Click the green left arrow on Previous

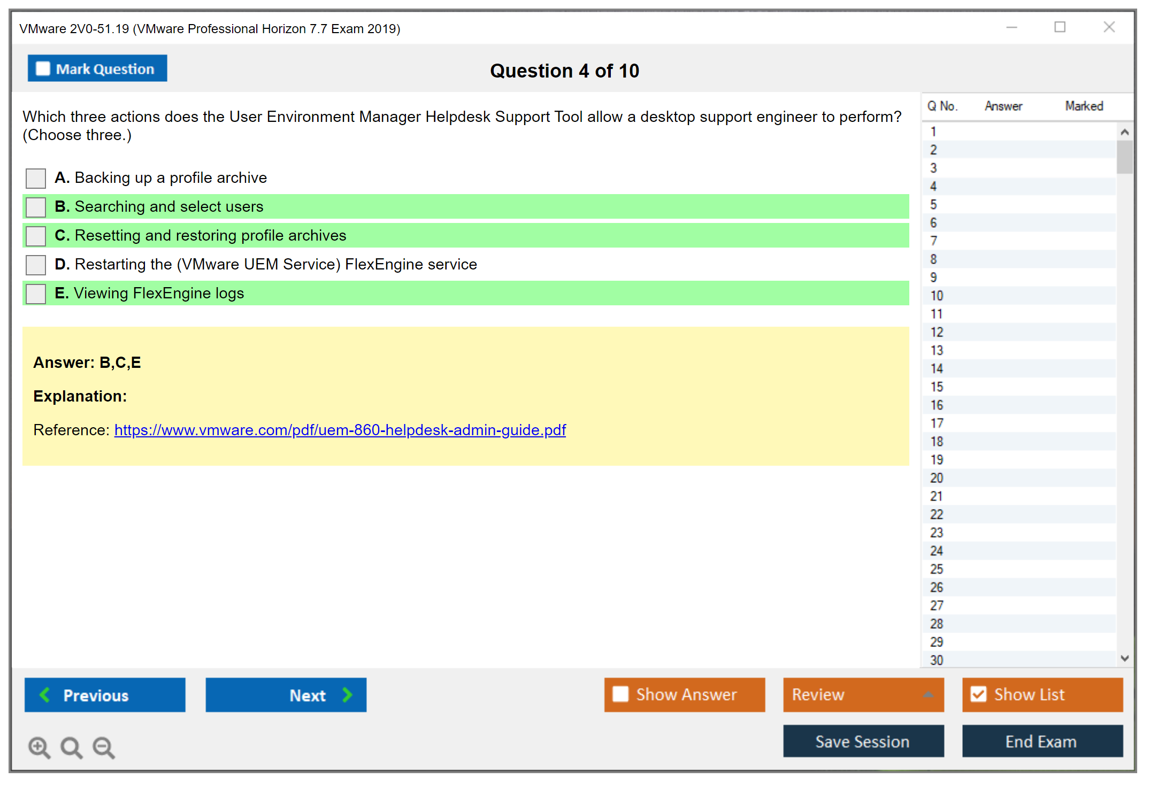(x=45, y=695)
